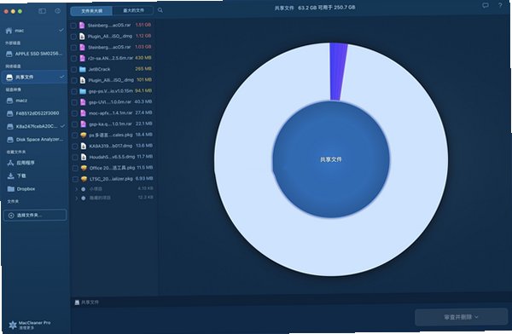Click the gsp-ps.V folder icon
Image resolution: width=512 pixels, height=334 pixels.
83,91
